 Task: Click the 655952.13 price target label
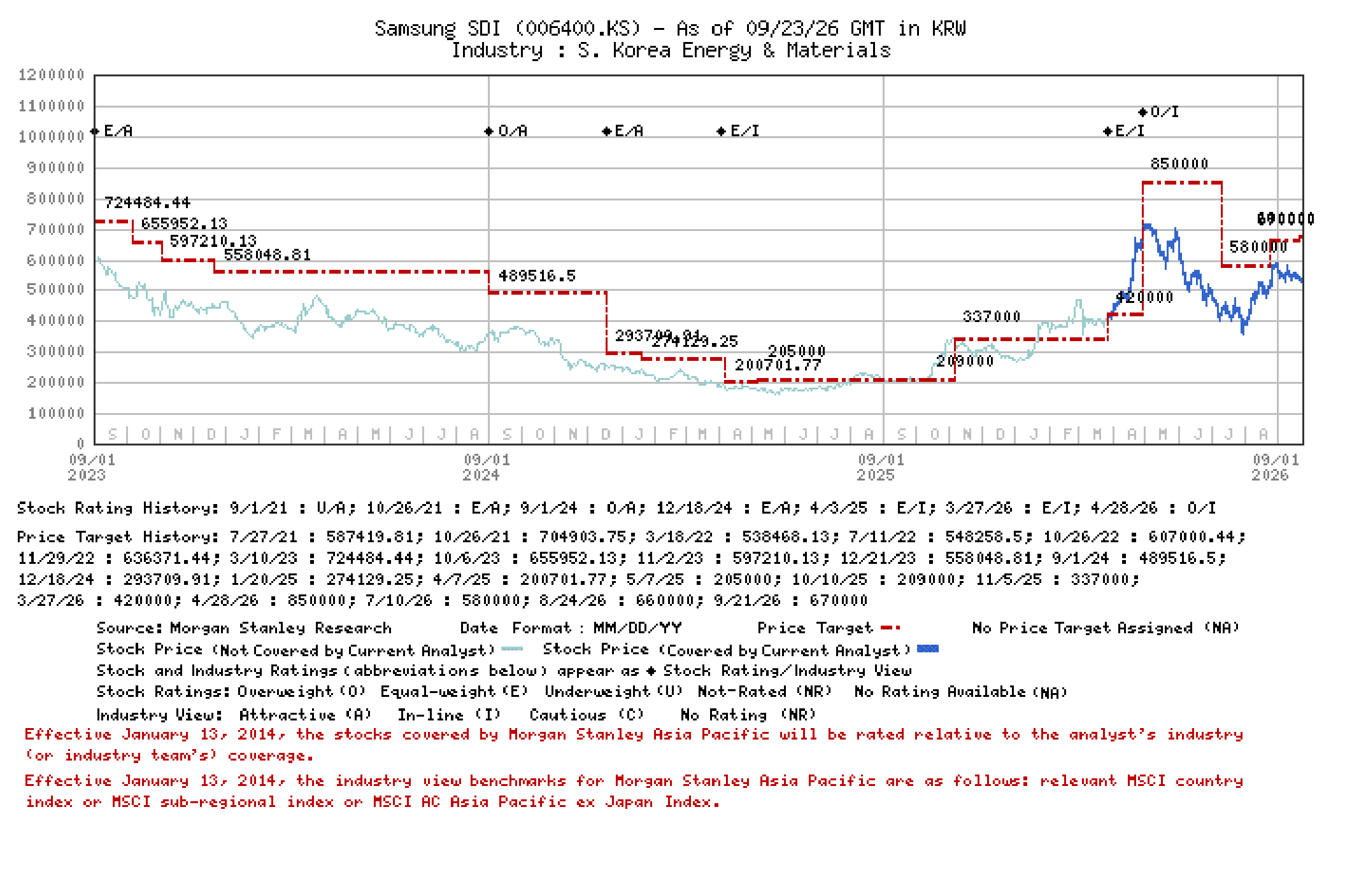[184, 223]
